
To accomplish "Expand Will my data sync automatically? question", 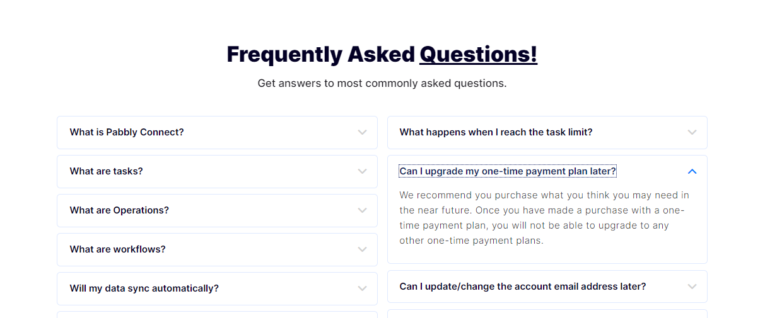I will click(x=217, y=288).
